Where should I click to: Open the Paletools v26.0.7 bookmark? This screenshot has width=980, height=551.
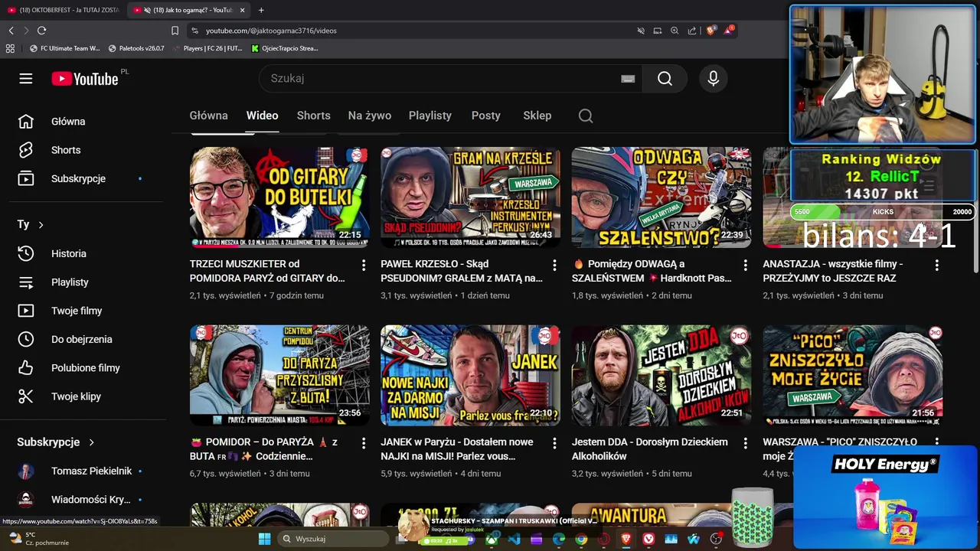click(x=136, y=48)
